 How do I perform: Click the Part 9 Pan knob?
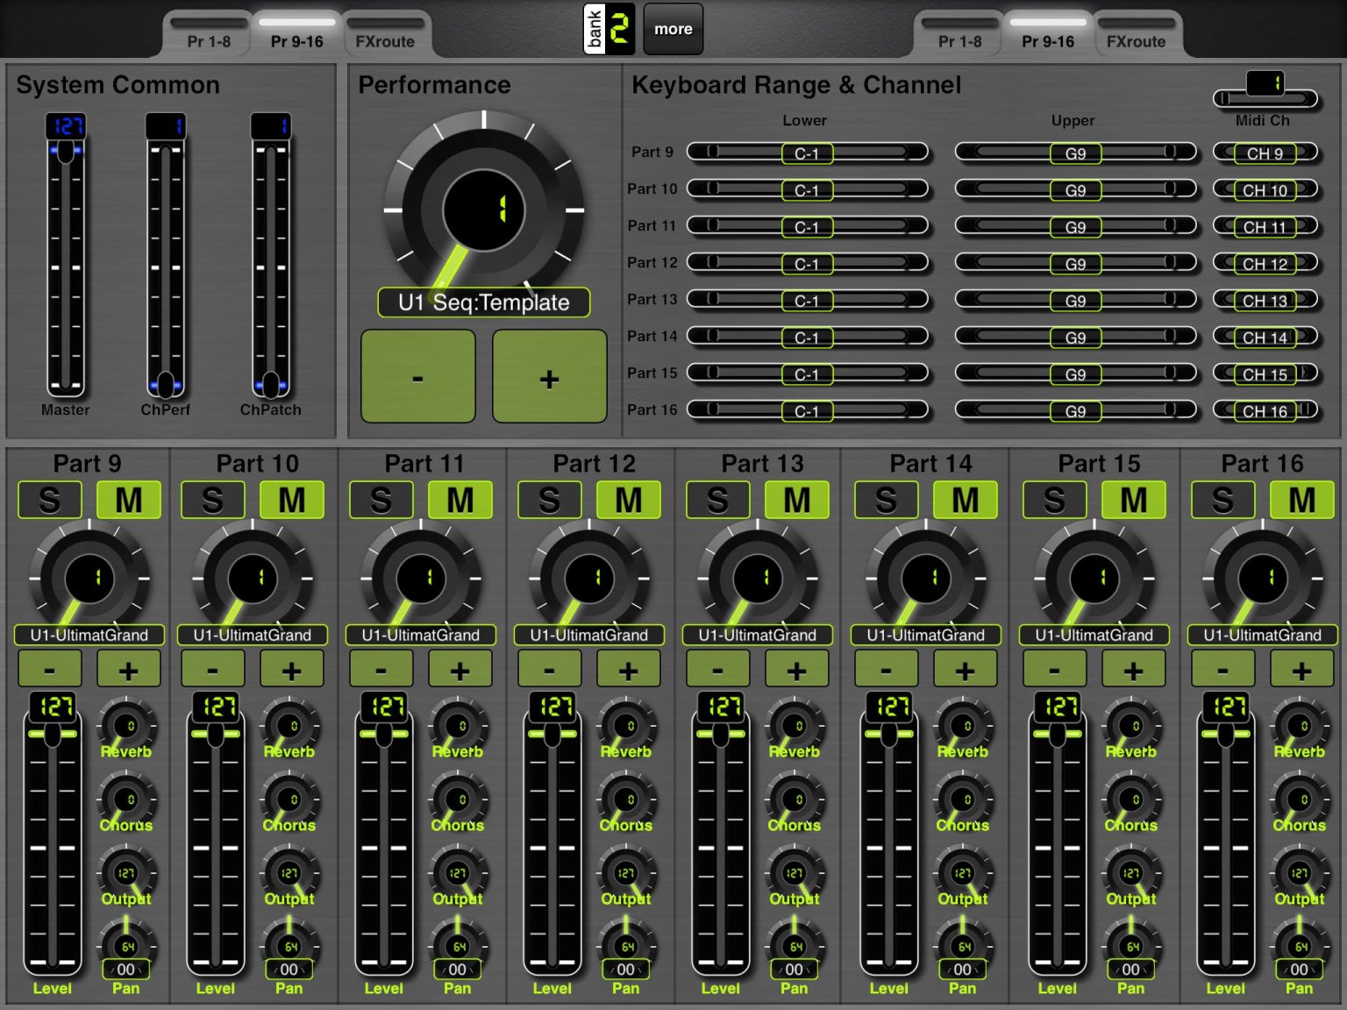(x=126, y=945)
